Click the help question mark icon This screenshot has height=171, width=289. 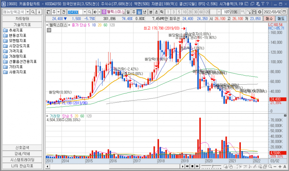point(267,4)
